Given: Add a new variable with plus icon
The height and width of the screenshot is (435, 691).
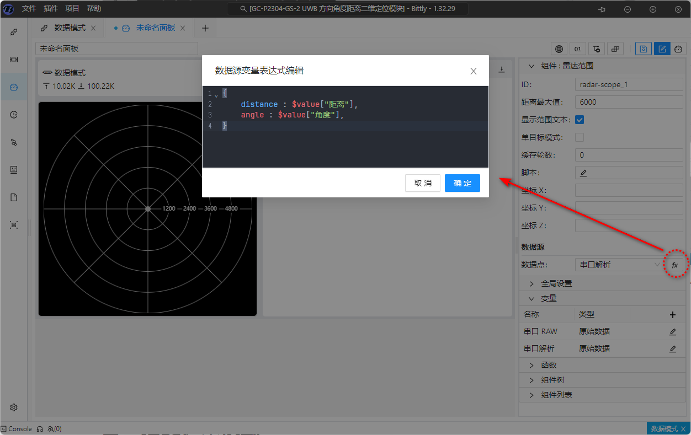Looking at the screenshot, I should tap(672, 315).
